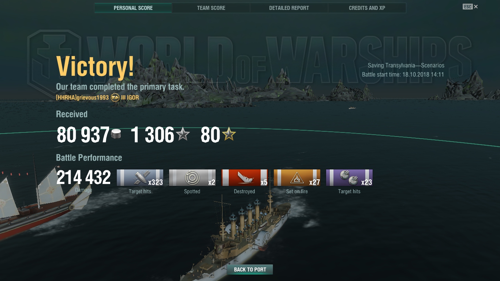This screenshot has height=281, width=500.
Task: Click the Destroyed ships ribbon
Action: [x=245, y=178]
